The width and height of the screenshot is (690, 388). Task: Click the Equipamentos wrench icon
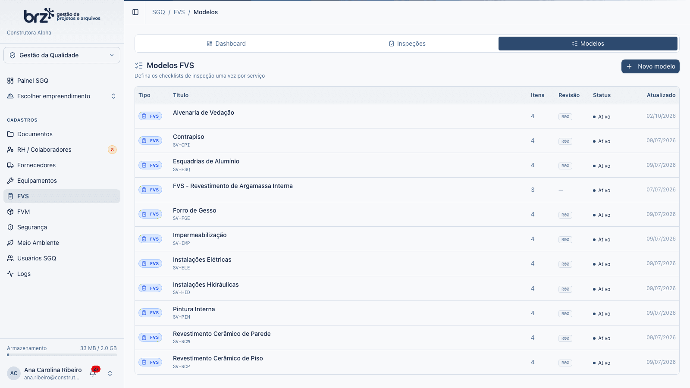pos(10,181)
